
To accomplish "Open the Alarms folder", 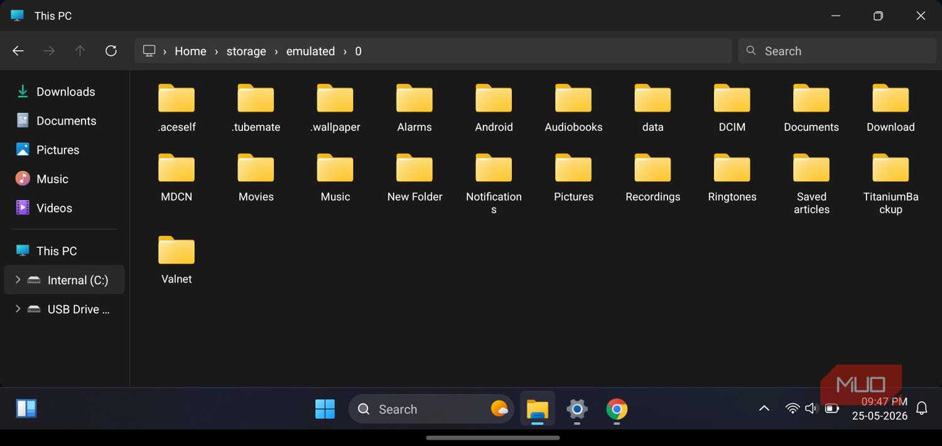I will tap(414, 109).
